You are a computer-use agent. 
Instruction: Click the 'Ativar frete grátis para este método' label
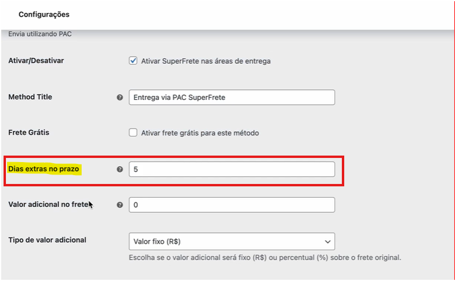click(200, 133)
